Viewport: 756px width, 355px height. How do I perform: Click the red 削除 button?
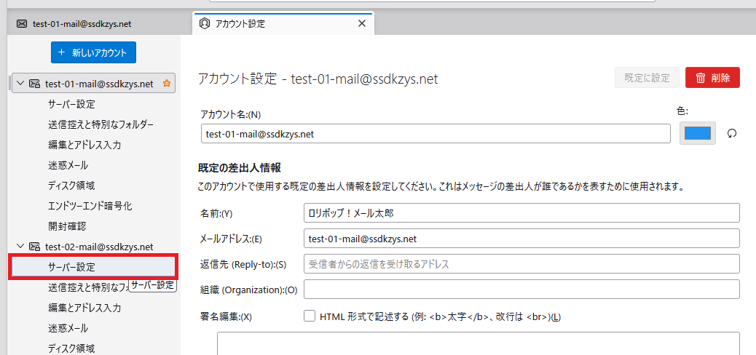(712, 78)
